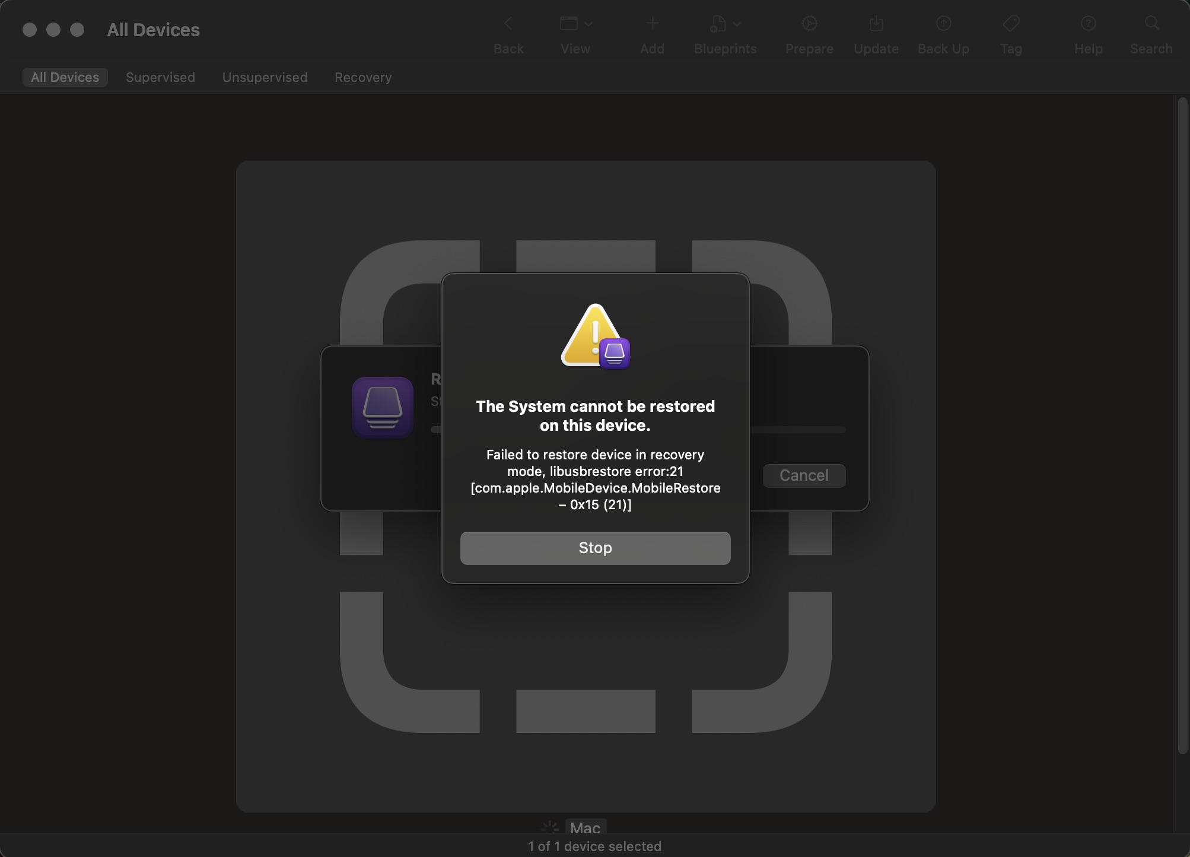Click the Update download icon
The height and width of the screenshot is (857, 1190).
(876, 24)
